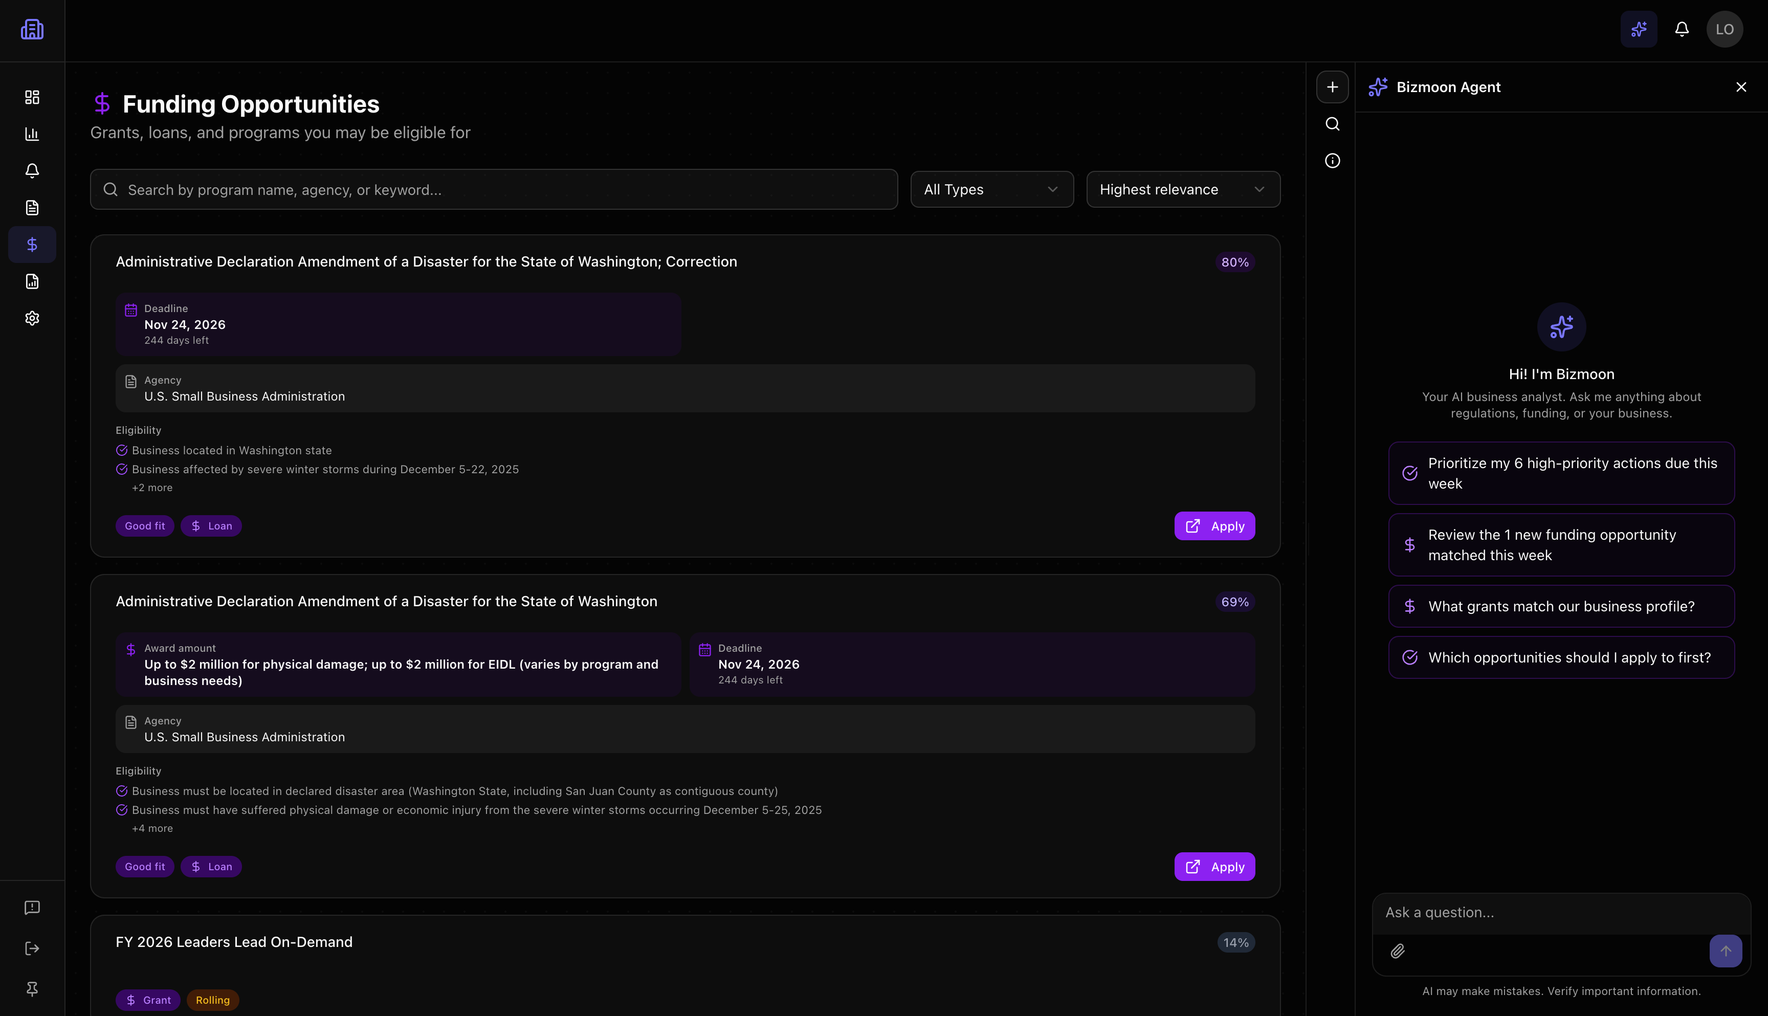Open the dashboard grid icon in sidebar
The height and width of the screenshot is (1016, 1768).
coord(32,97)
